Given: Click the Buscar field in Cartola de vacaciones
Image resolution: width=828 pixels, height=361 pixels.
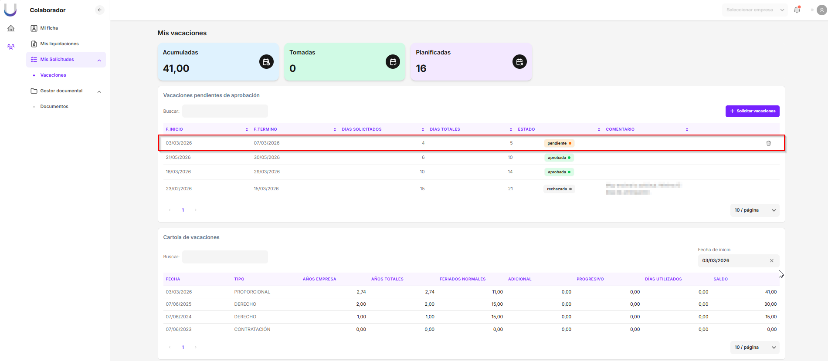Looking at the screenshot, I should [x=225, y=257].
